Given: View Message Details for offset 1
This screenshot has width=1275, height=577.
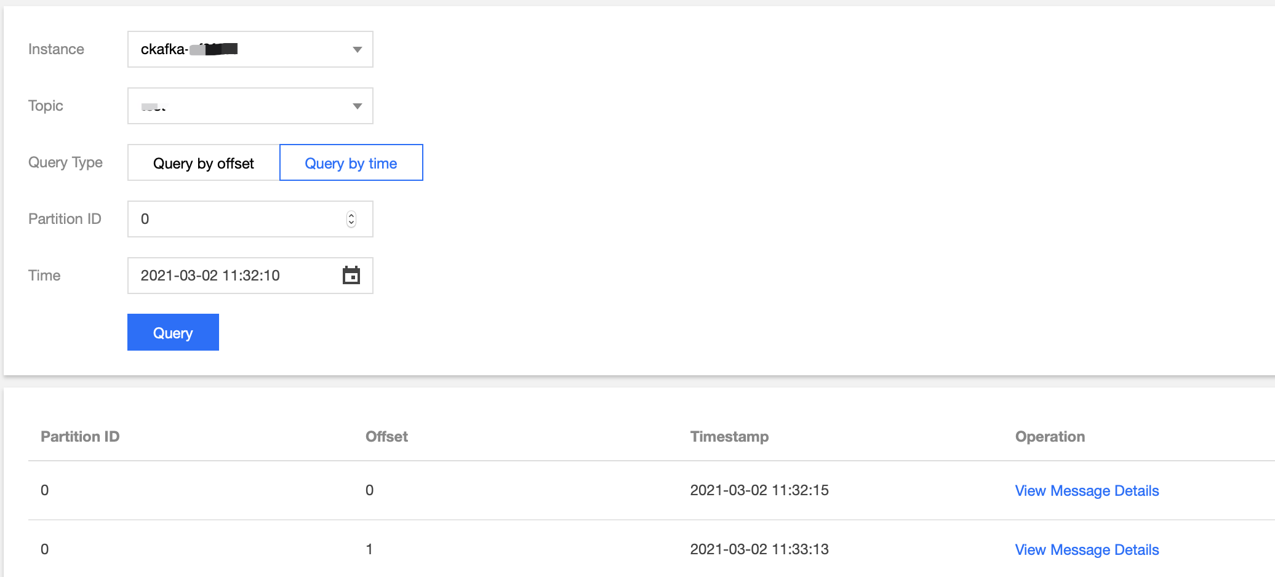Looking at the screenshot, I should 1087,550.
